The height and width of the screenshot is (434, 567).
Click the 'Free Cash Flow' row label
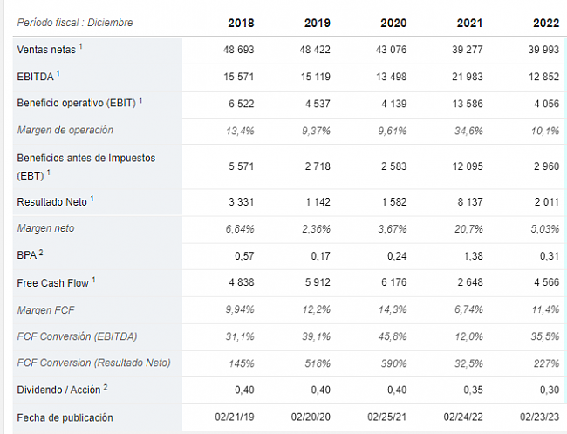[x=53, y=283]
